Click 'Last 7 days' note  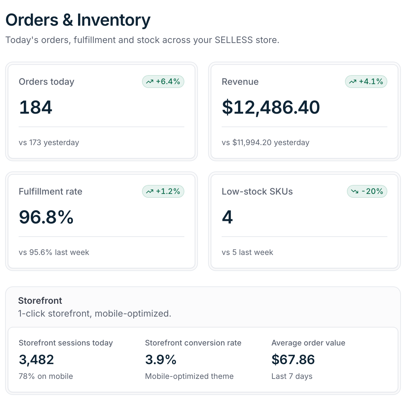click(292, 376)
